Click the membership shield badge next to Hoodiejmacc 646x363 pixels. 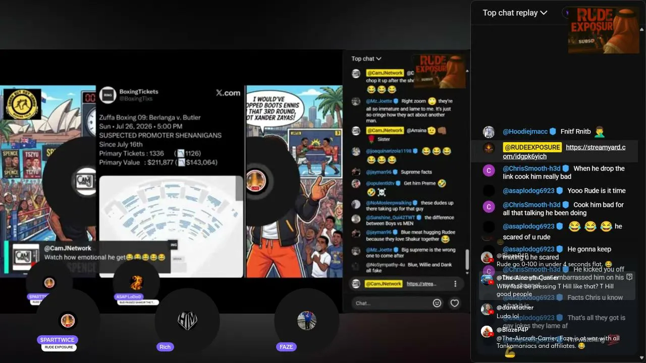553,132
